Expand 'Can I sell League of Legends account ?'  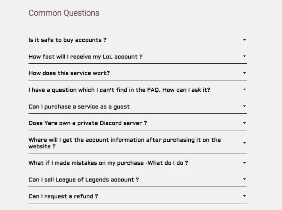(83, 180)
